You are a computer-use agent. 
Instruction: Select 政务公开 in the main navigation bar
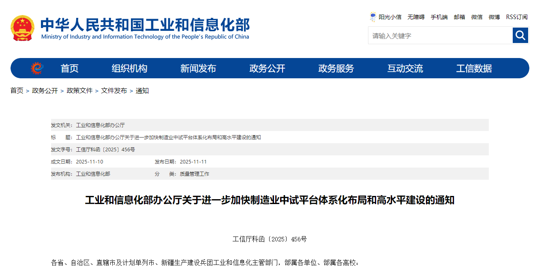click(x=267, y=69)
